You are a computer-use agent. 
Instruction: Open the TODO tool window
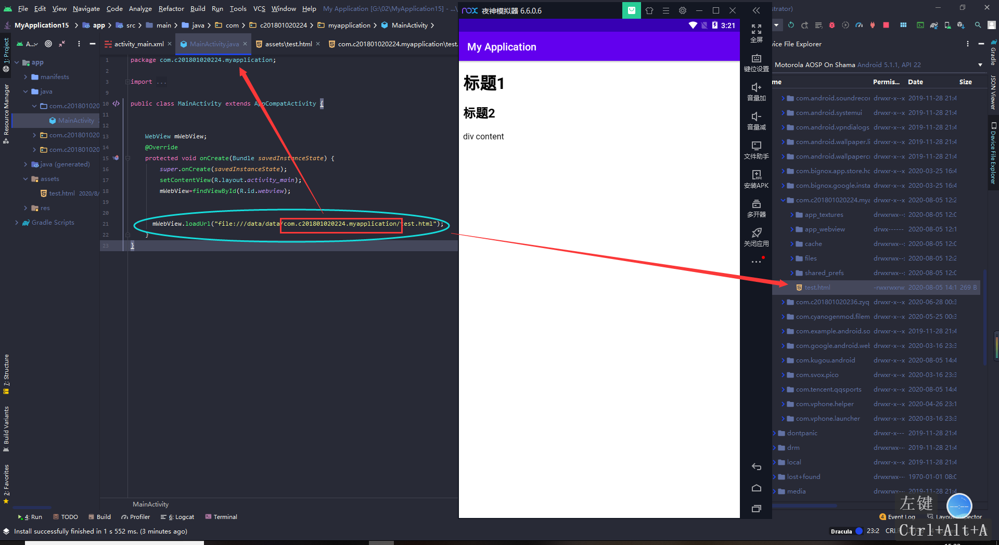[66, 517]
